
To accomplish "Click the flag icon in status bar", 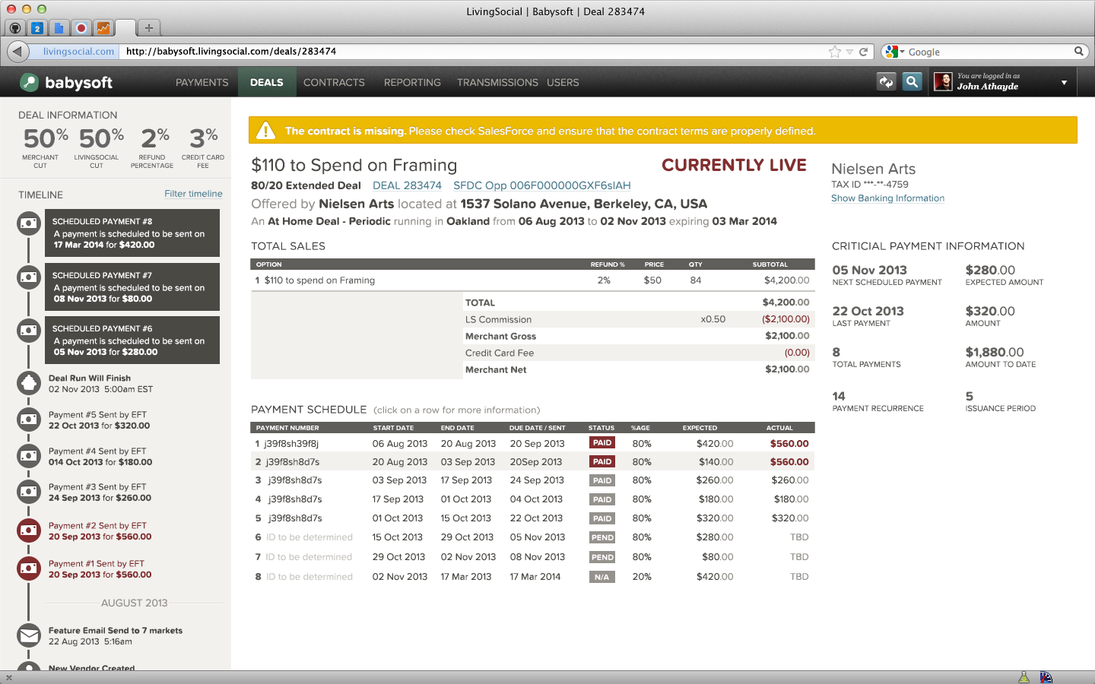I will pyautogui.click(x=1046, y=677).
